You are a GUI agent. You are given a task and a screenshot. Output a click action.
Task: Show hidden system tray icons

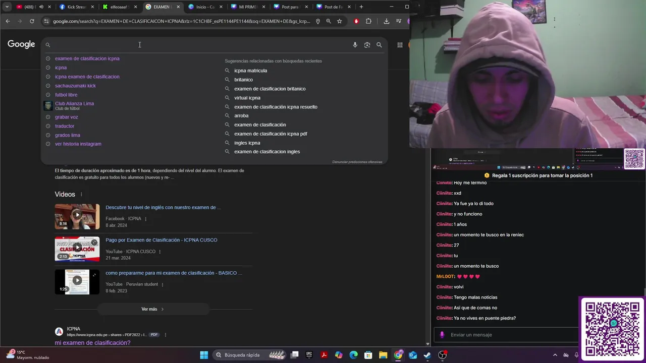(x=555, y=355)
